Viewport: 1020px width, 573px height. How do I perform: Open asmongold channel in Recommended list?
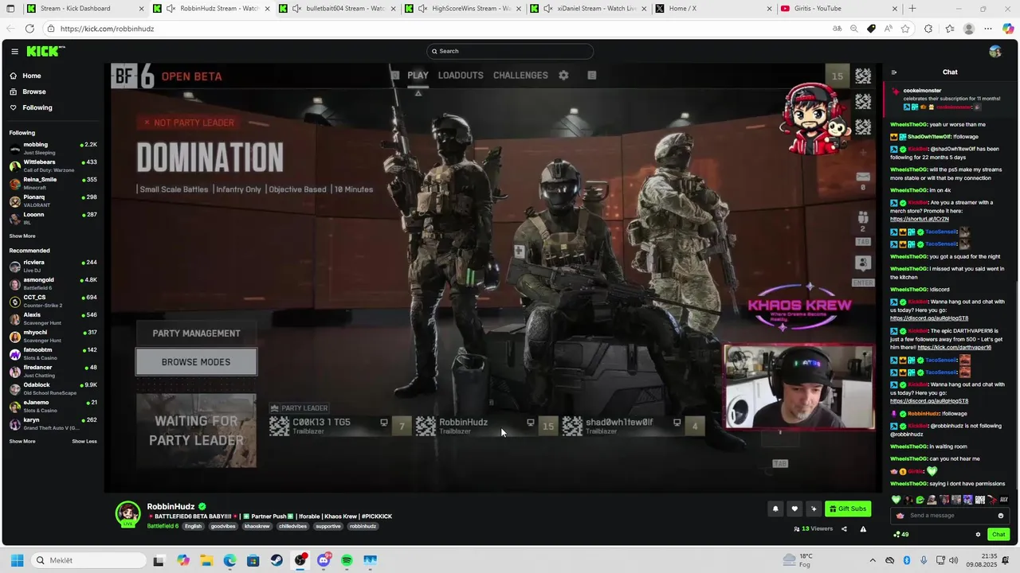53,283
